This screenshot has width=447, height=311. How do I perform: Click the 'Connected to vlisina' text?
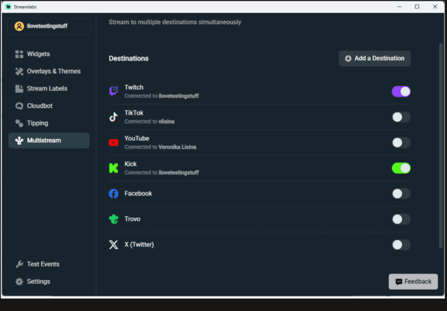point(149,122)
